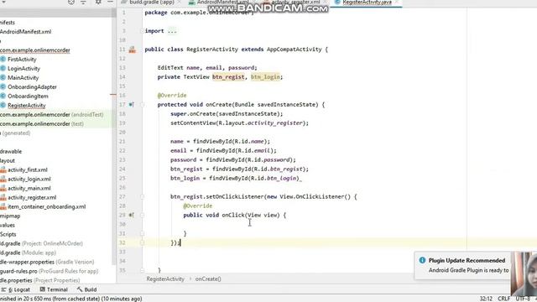Collapse onCreate method fold marker at line 17
The width and height of the screenshot is (537, 302).
click(x=142, y=104)
